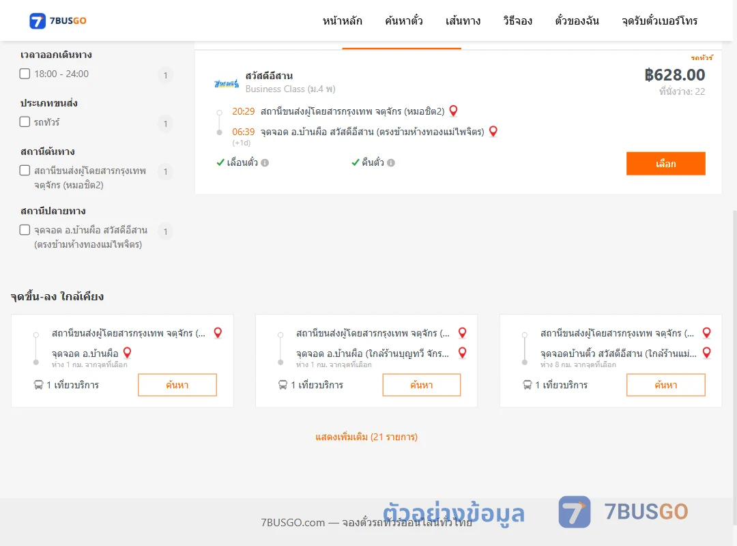
Task: Open origin map pin in first nearby card
Action: (218, 333)
